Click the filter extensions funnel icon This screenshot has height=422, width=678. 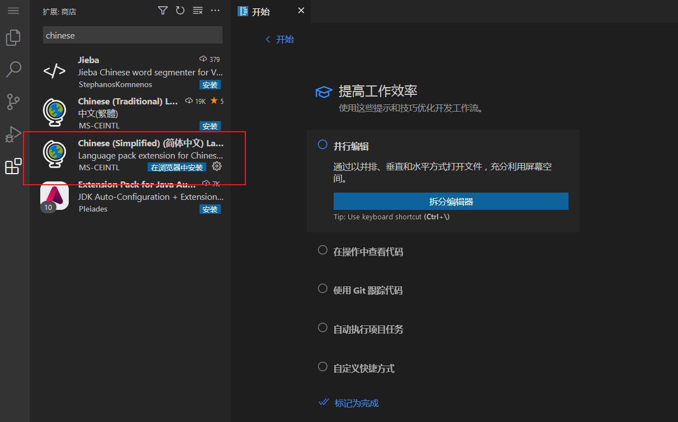tap(163, 11)
